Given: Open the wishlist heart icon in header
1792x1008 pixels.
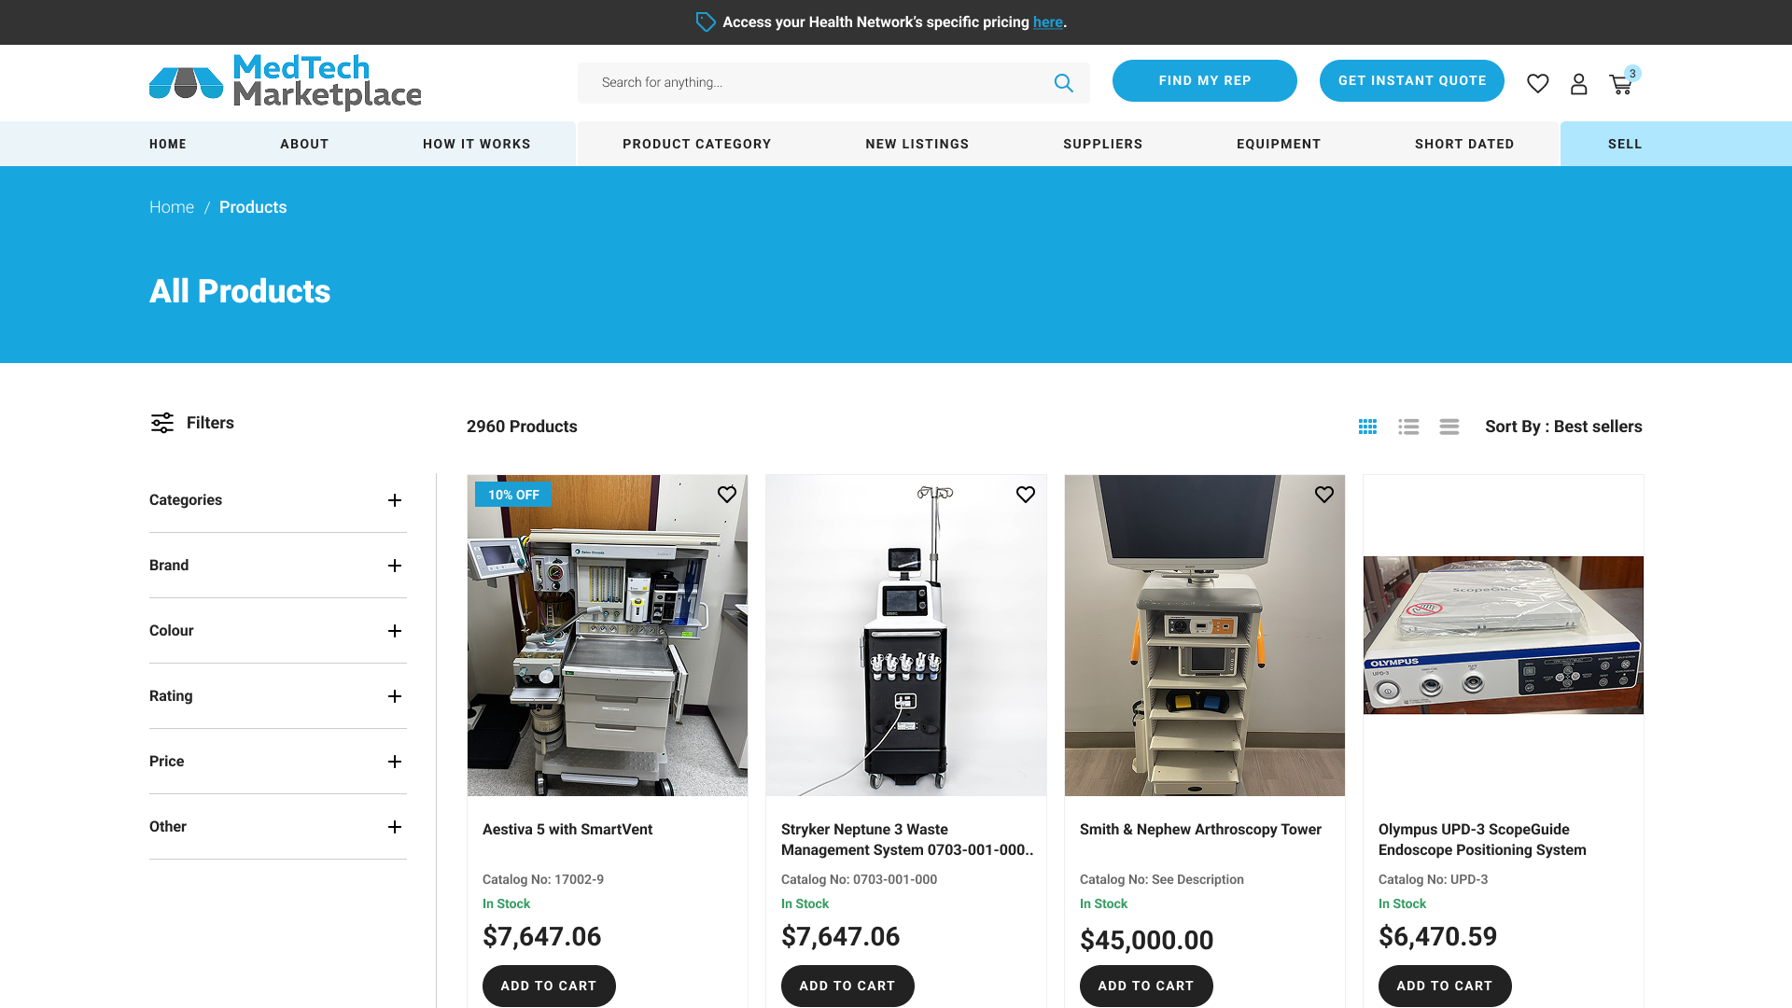Looking at the screenshot, I should click(x=1537, y=84).
